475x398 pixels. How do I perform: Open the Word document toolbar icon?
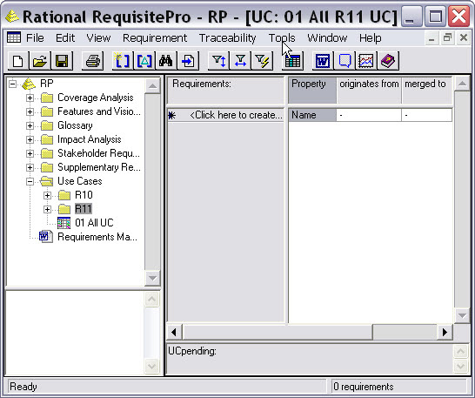click(x=323, y=61)
